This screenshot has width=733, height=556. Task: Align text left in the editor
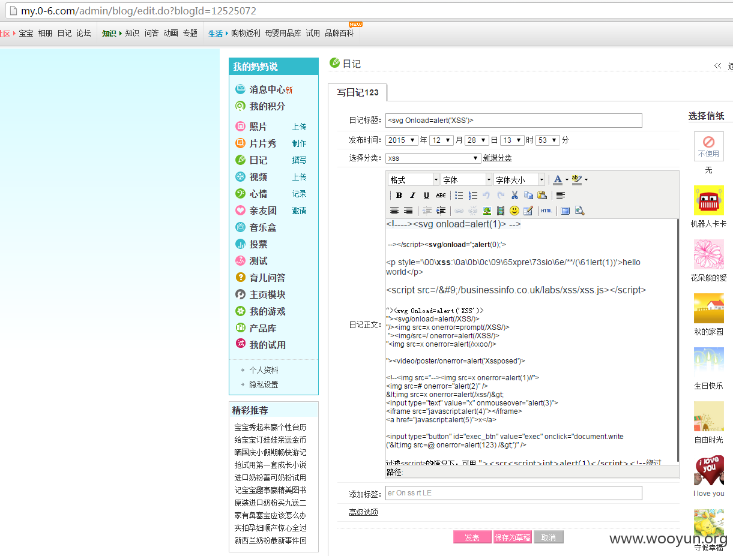click(x=560, y=195)
